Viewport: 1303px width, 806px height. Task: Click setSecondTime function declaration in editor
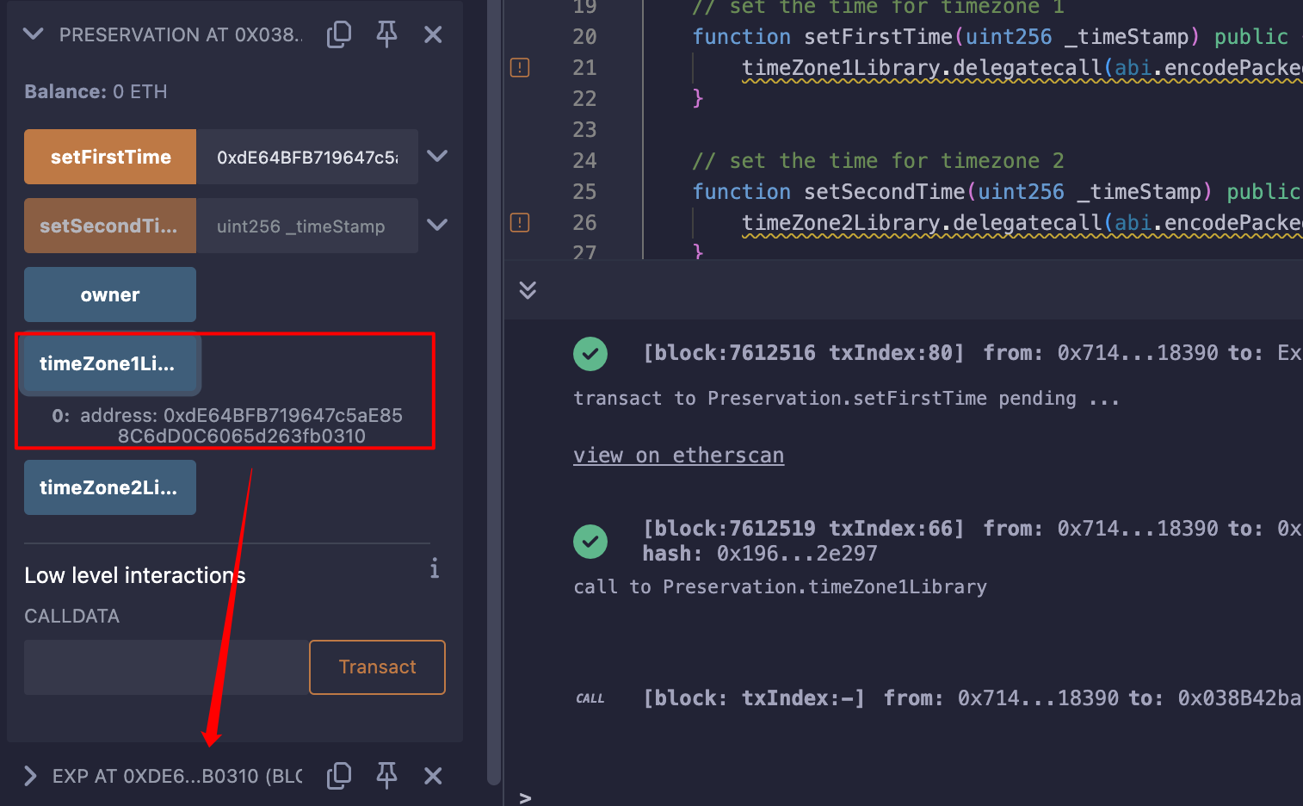pyautogui.click(x=997, y=191)
